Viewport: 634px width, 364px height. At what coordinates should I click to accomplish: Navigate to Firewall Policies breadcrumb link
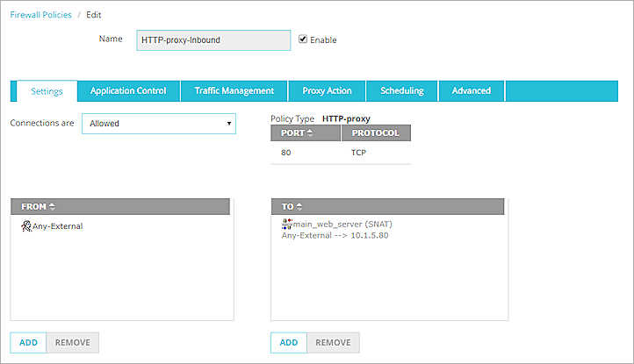[42, 16]
